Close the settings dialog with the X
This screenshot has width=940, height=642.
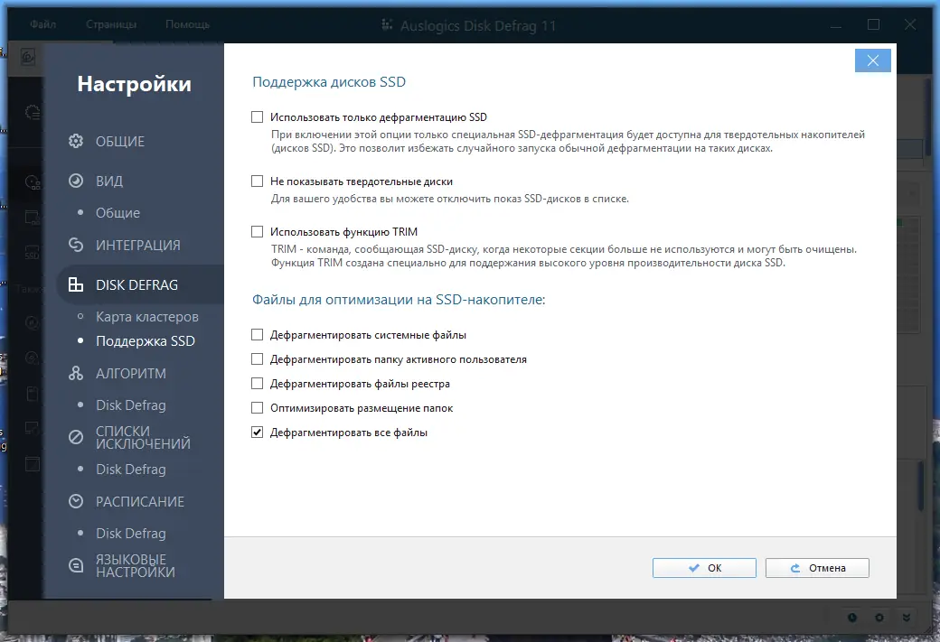click(873, 60)
